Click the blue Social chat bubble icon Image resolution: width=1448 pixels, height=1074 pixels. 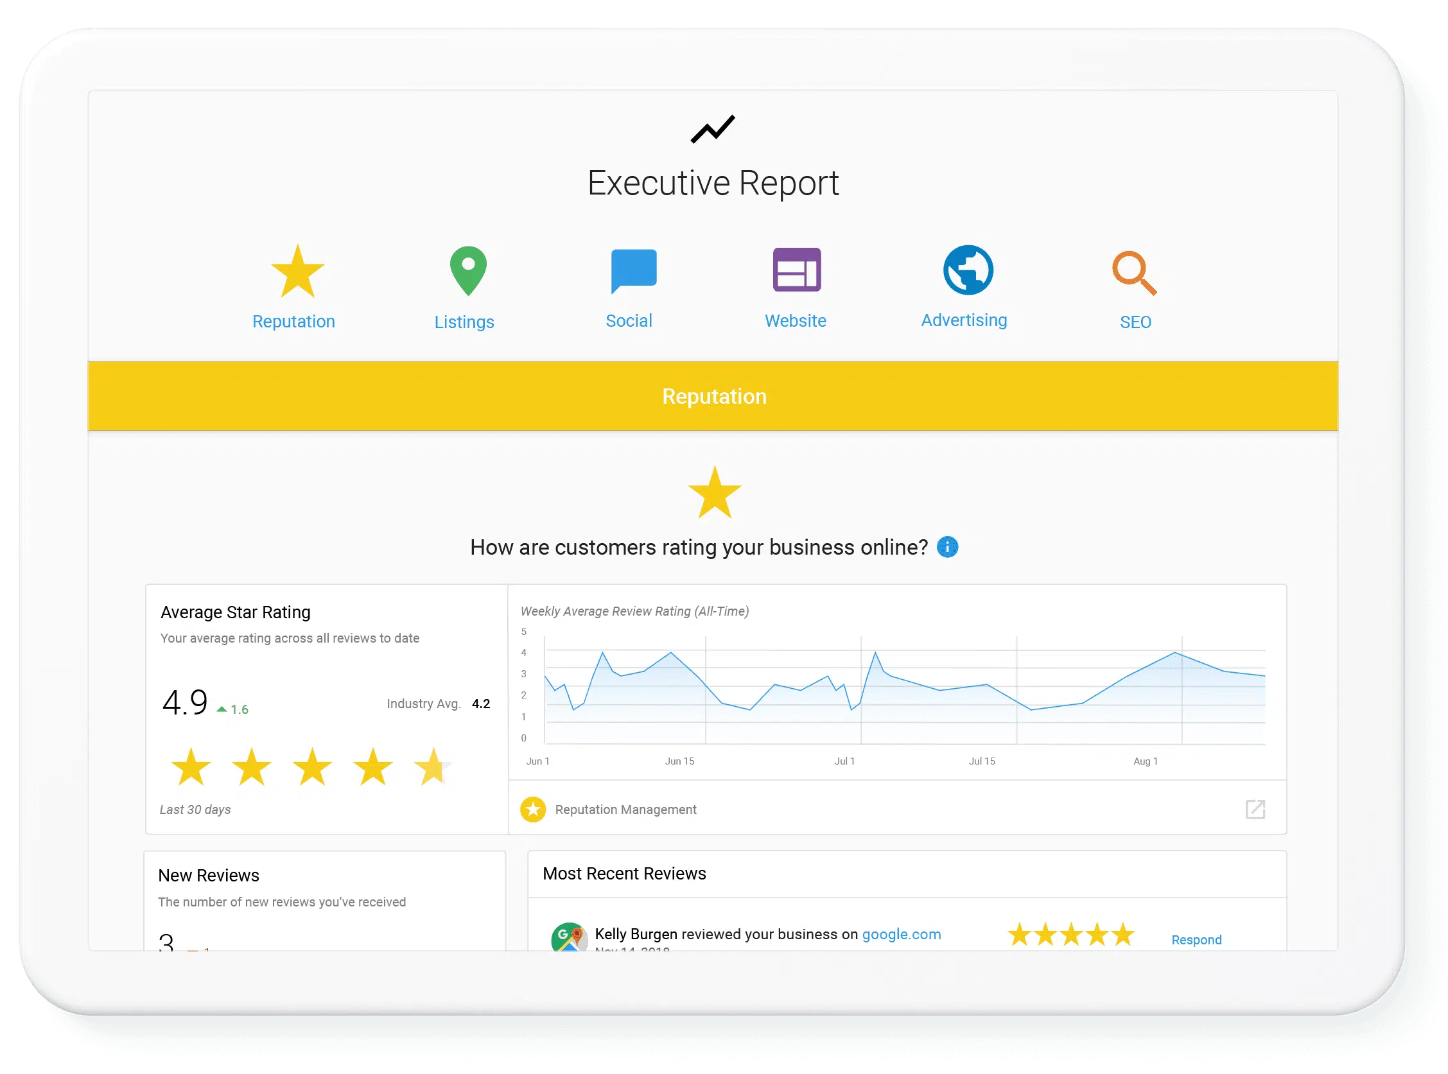pyautogui.click(x=634, y=271)
